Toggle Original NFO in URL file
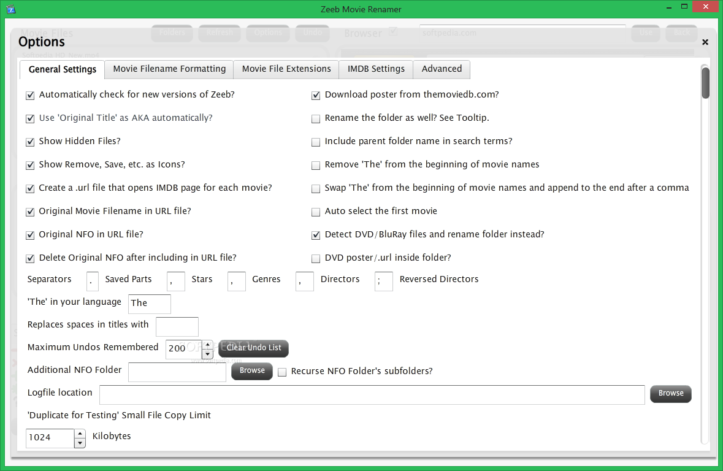Viewport: 723px width, 471px height. tap(31, 235)
